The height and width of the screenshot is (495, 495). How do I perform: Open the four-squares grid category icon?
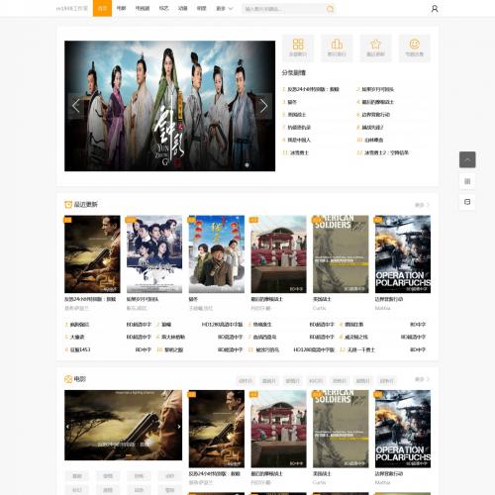298,48
